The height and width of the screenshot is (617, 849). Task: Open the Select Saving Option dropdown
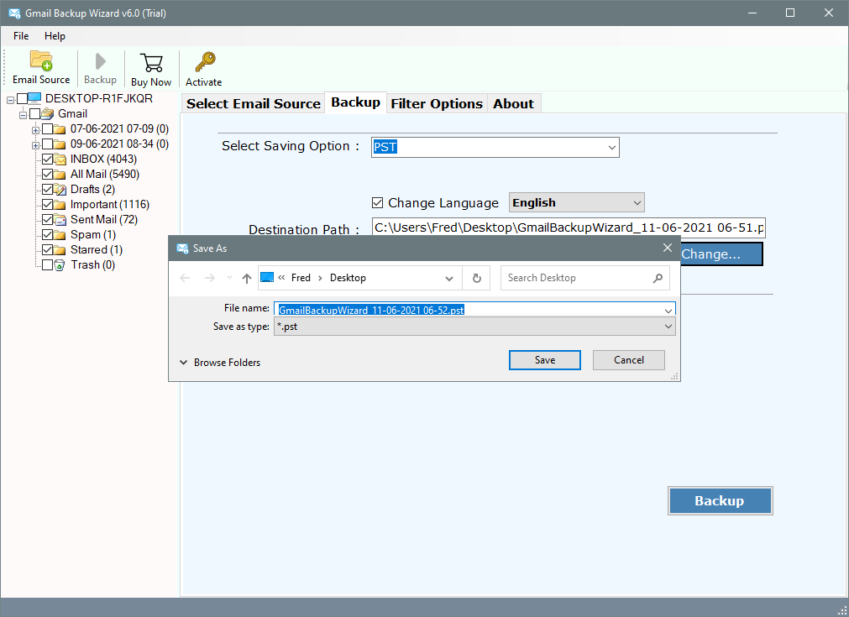pyautogui.click(x=612, y=147)
